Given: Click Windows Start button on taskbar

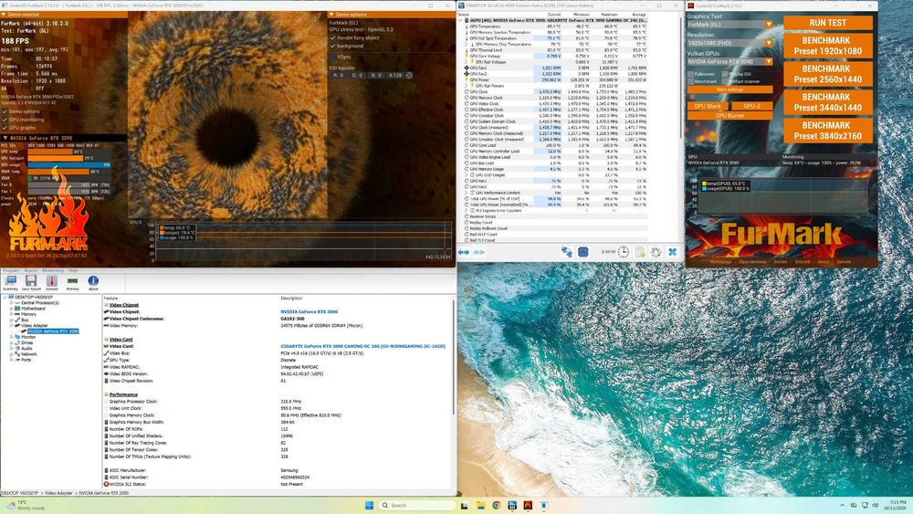Looking at the screenshot, I should (x=369, y=505).
